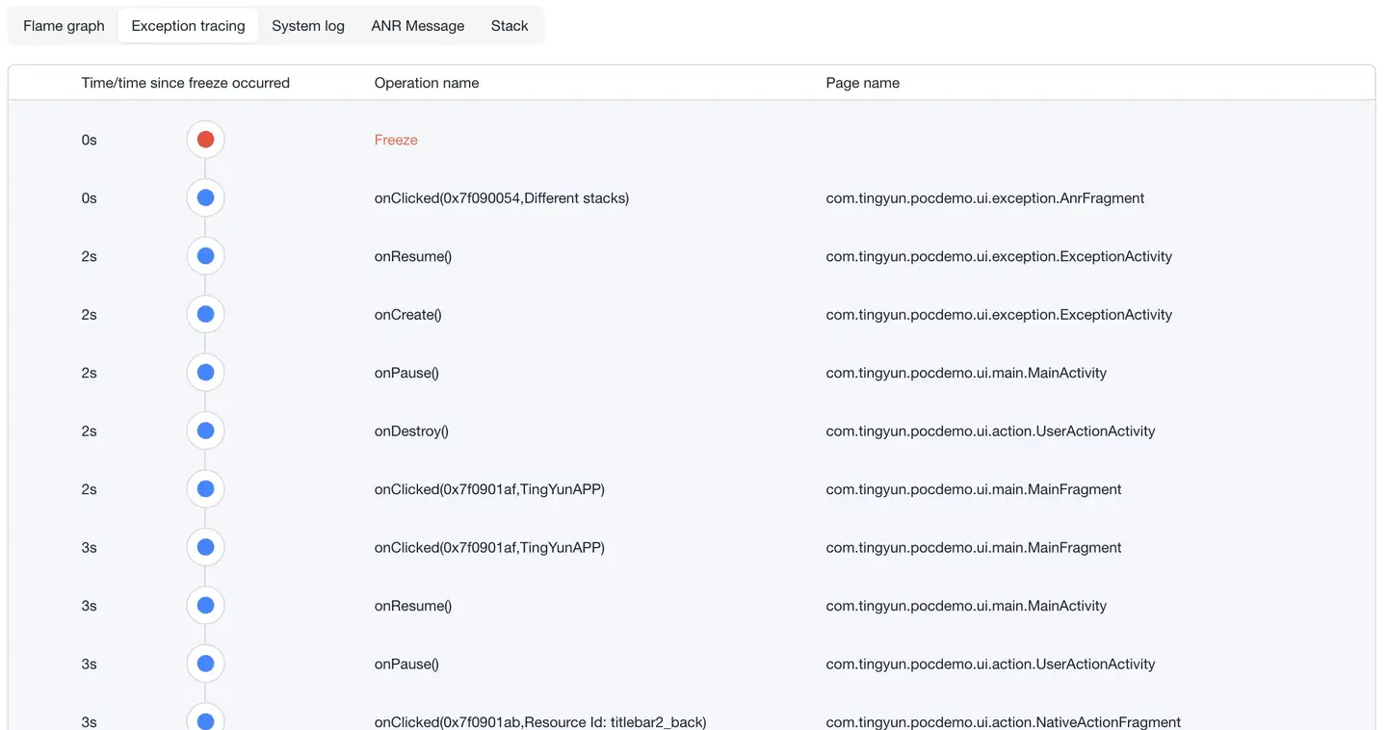
Task: Click the Time since freeze occurred header
Action: point(185,83)
